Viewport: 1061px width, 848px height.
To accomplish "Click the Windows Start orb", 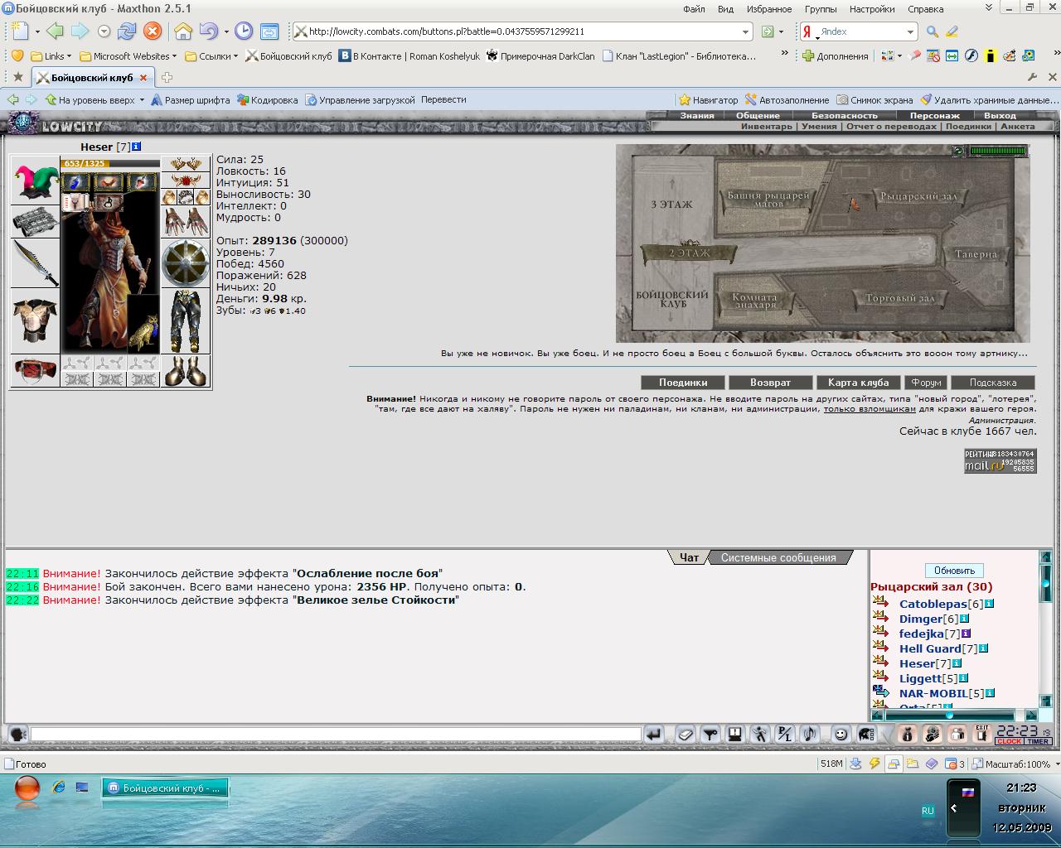I will pyautogui.click(x=27, y=788).
